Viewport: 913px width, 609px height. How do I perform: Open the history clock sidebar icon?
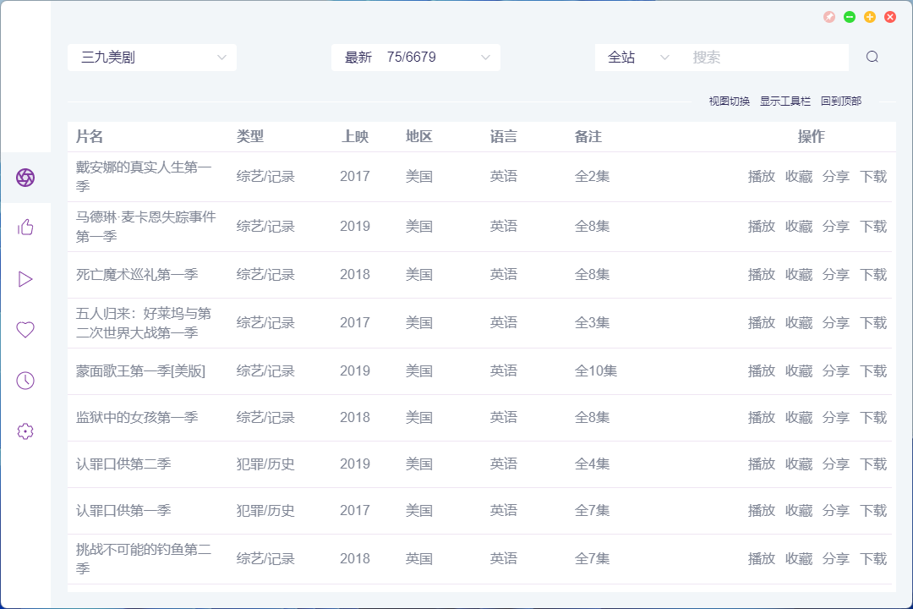click(x=25, y=381)
